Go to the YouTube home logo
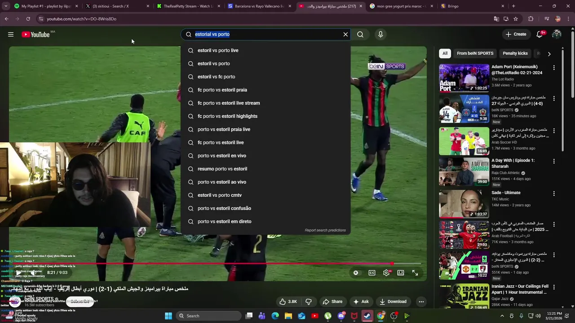Screen dimensions: 575x323 coord(35,35)
